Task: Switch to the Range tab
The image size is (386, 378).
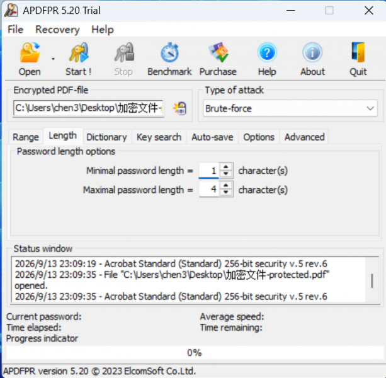Action: (26, 137)
